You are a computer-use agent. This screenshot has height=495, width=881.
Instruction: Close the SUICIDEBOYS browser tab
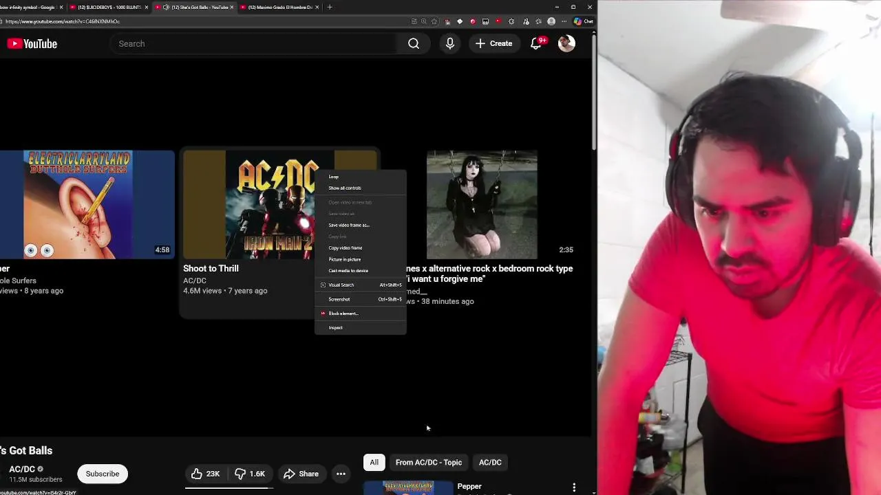tap(146, 8)
